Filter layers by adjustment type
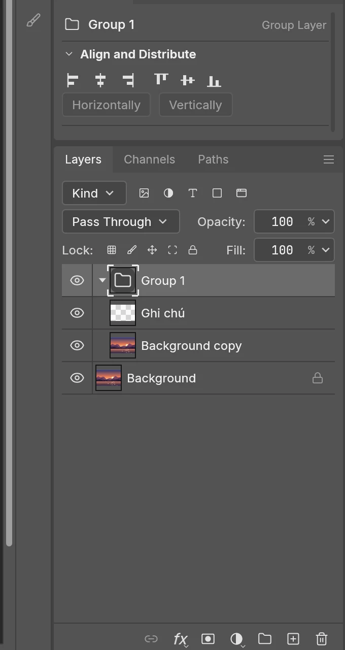Screen dimensions: 345x650 tap(168, 193)
